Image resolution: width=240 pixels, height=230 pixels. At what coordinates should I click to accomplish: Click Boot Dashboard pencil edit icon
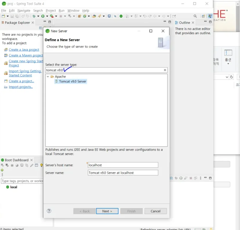click(32, 165)
